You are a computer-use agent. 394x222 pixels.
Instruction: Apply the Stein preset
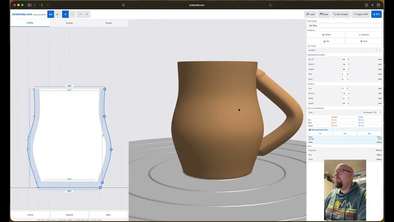tap(364, 41)
